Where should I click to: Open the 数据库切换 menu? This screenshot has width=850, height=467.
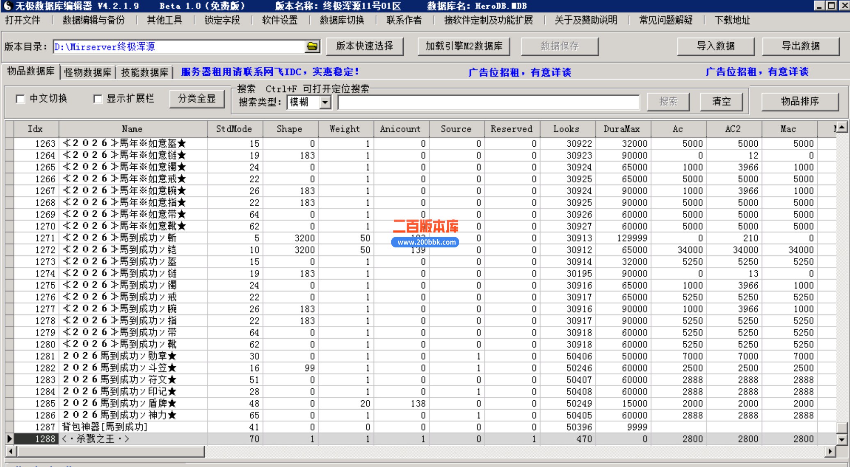tap(342, 20)
